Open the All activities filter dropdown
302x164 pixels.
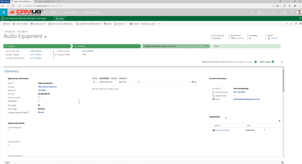pyautogui.click(x=95, y=82)
